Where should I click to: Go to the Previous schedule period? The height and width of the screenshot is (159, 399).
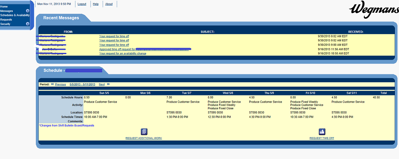point(60,84)
